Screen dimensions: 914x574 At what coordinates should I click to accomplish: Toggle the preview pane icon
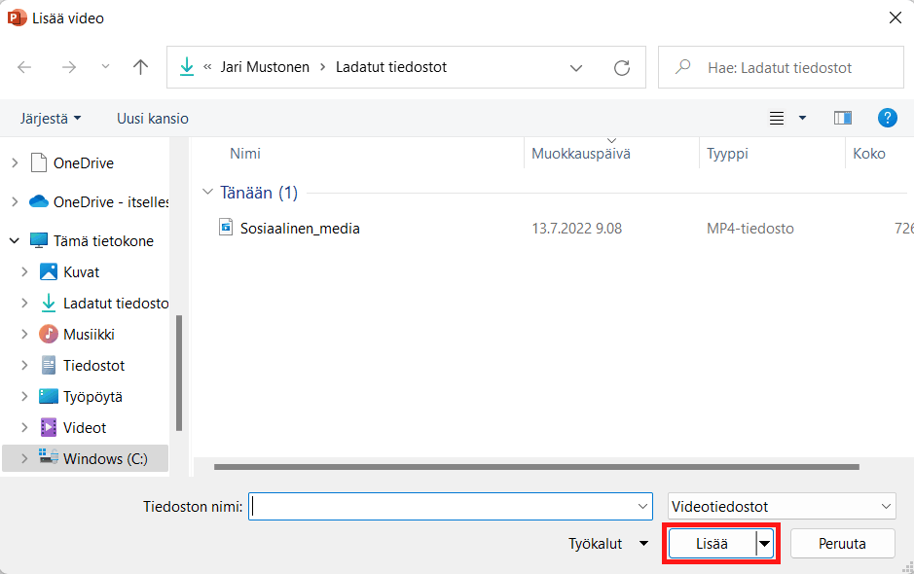click(843, 119)
